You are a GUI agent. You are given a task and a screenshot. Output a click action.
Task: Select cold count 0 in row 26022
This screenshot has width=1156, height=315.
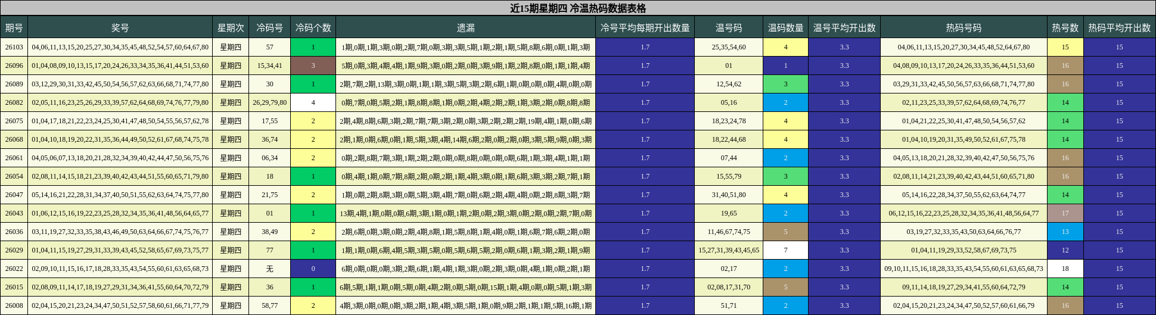(313, 269)
